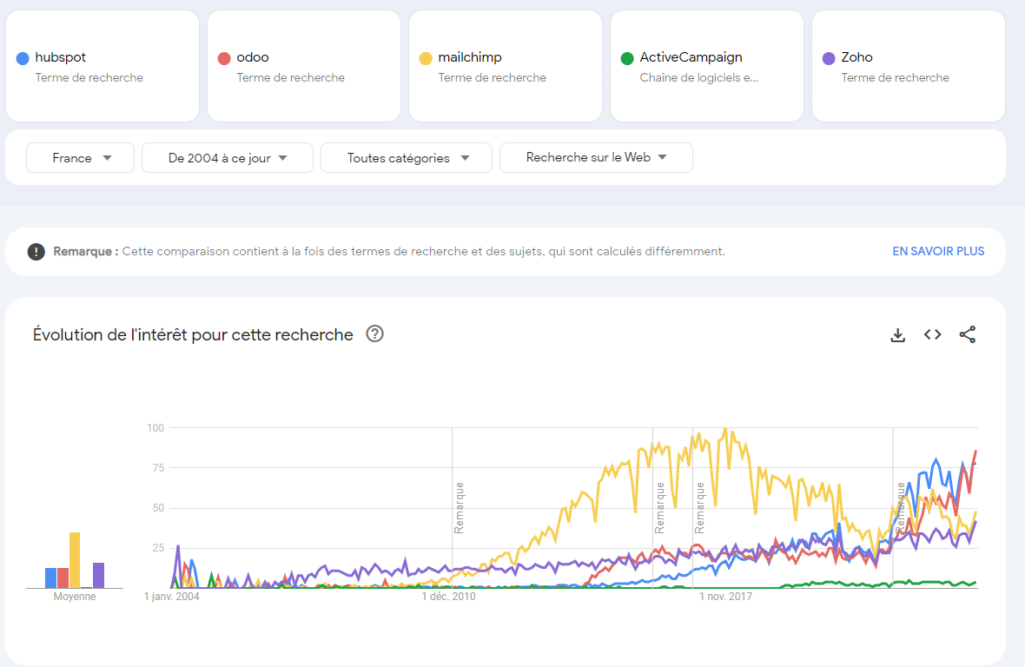Click the 100 value on the y-axis
This screenshot has height=667, width=1025.
click(155, 428)
